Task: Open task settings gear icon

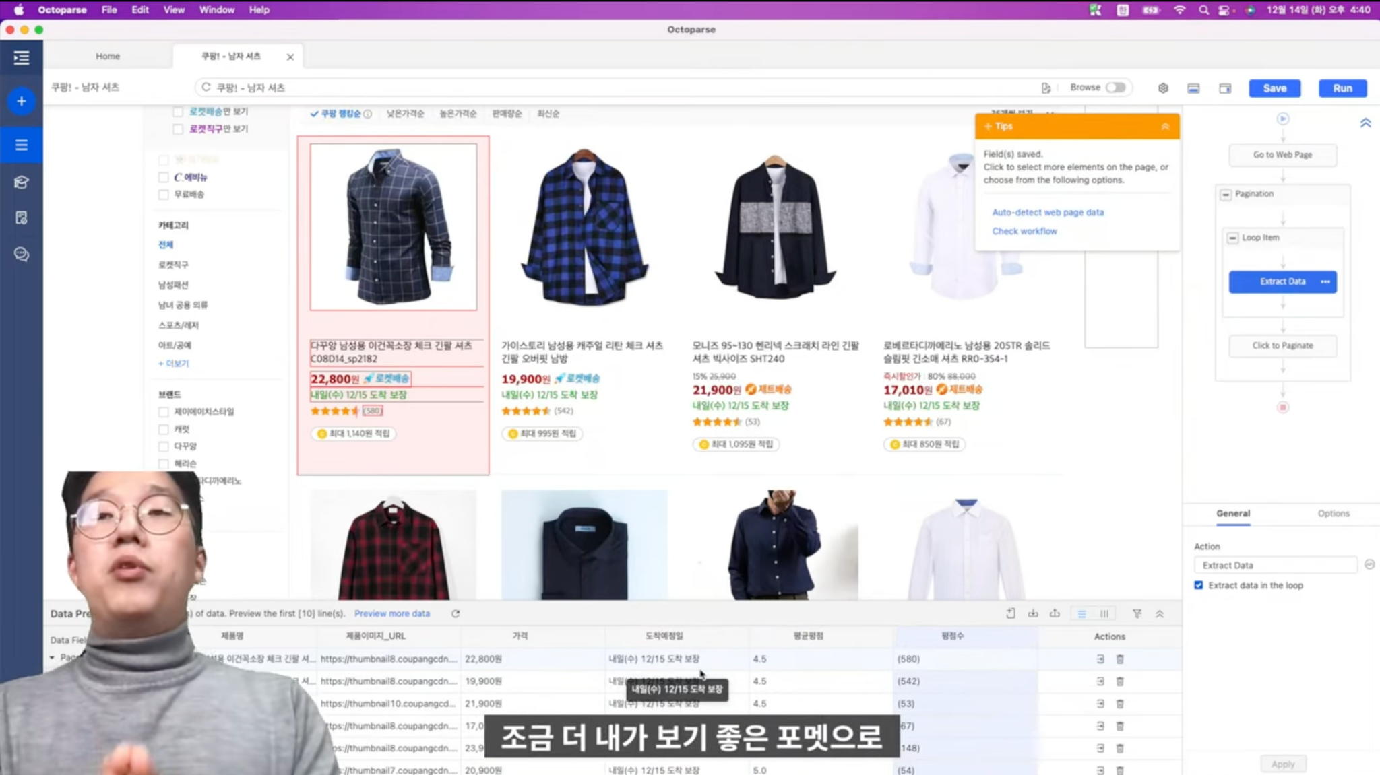Action: click(1163, 88)
